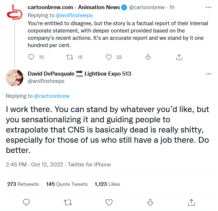This screenshot has height=211, width=218.
Task: Open more options for cartoonbrew tweet
Action: [209, 7]
